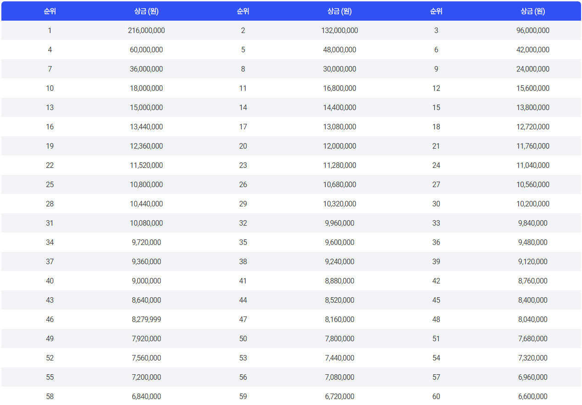Select prize amount 10,680,000

point(339,184)
